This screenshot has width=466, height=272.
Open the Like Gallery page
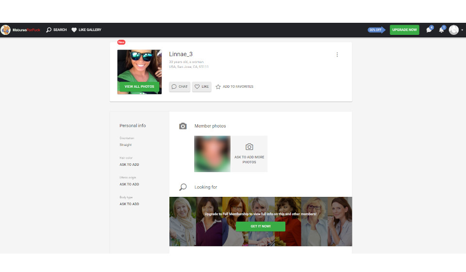[x=86, y=30]
